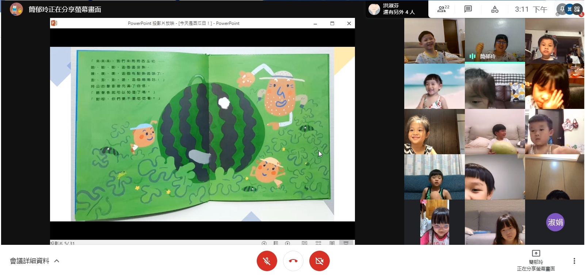
Task: Select the child tile with beach background
Action: pyautogui.click(x=434, y=86)
